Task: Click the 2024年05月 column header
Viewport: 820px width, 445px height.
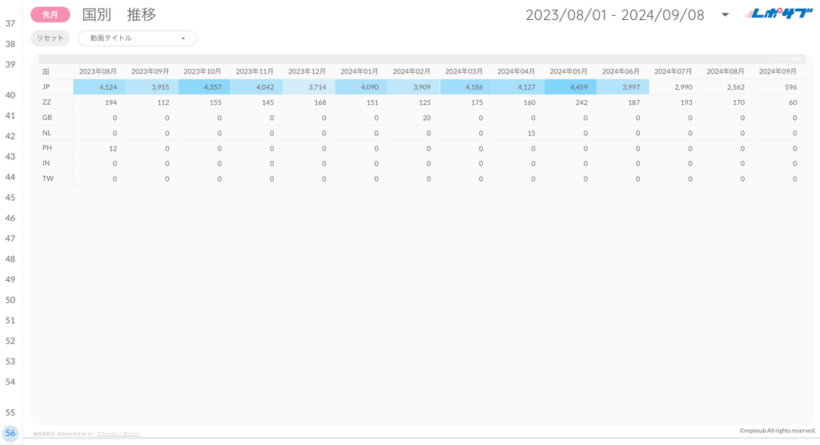Action: click(569, 72)
